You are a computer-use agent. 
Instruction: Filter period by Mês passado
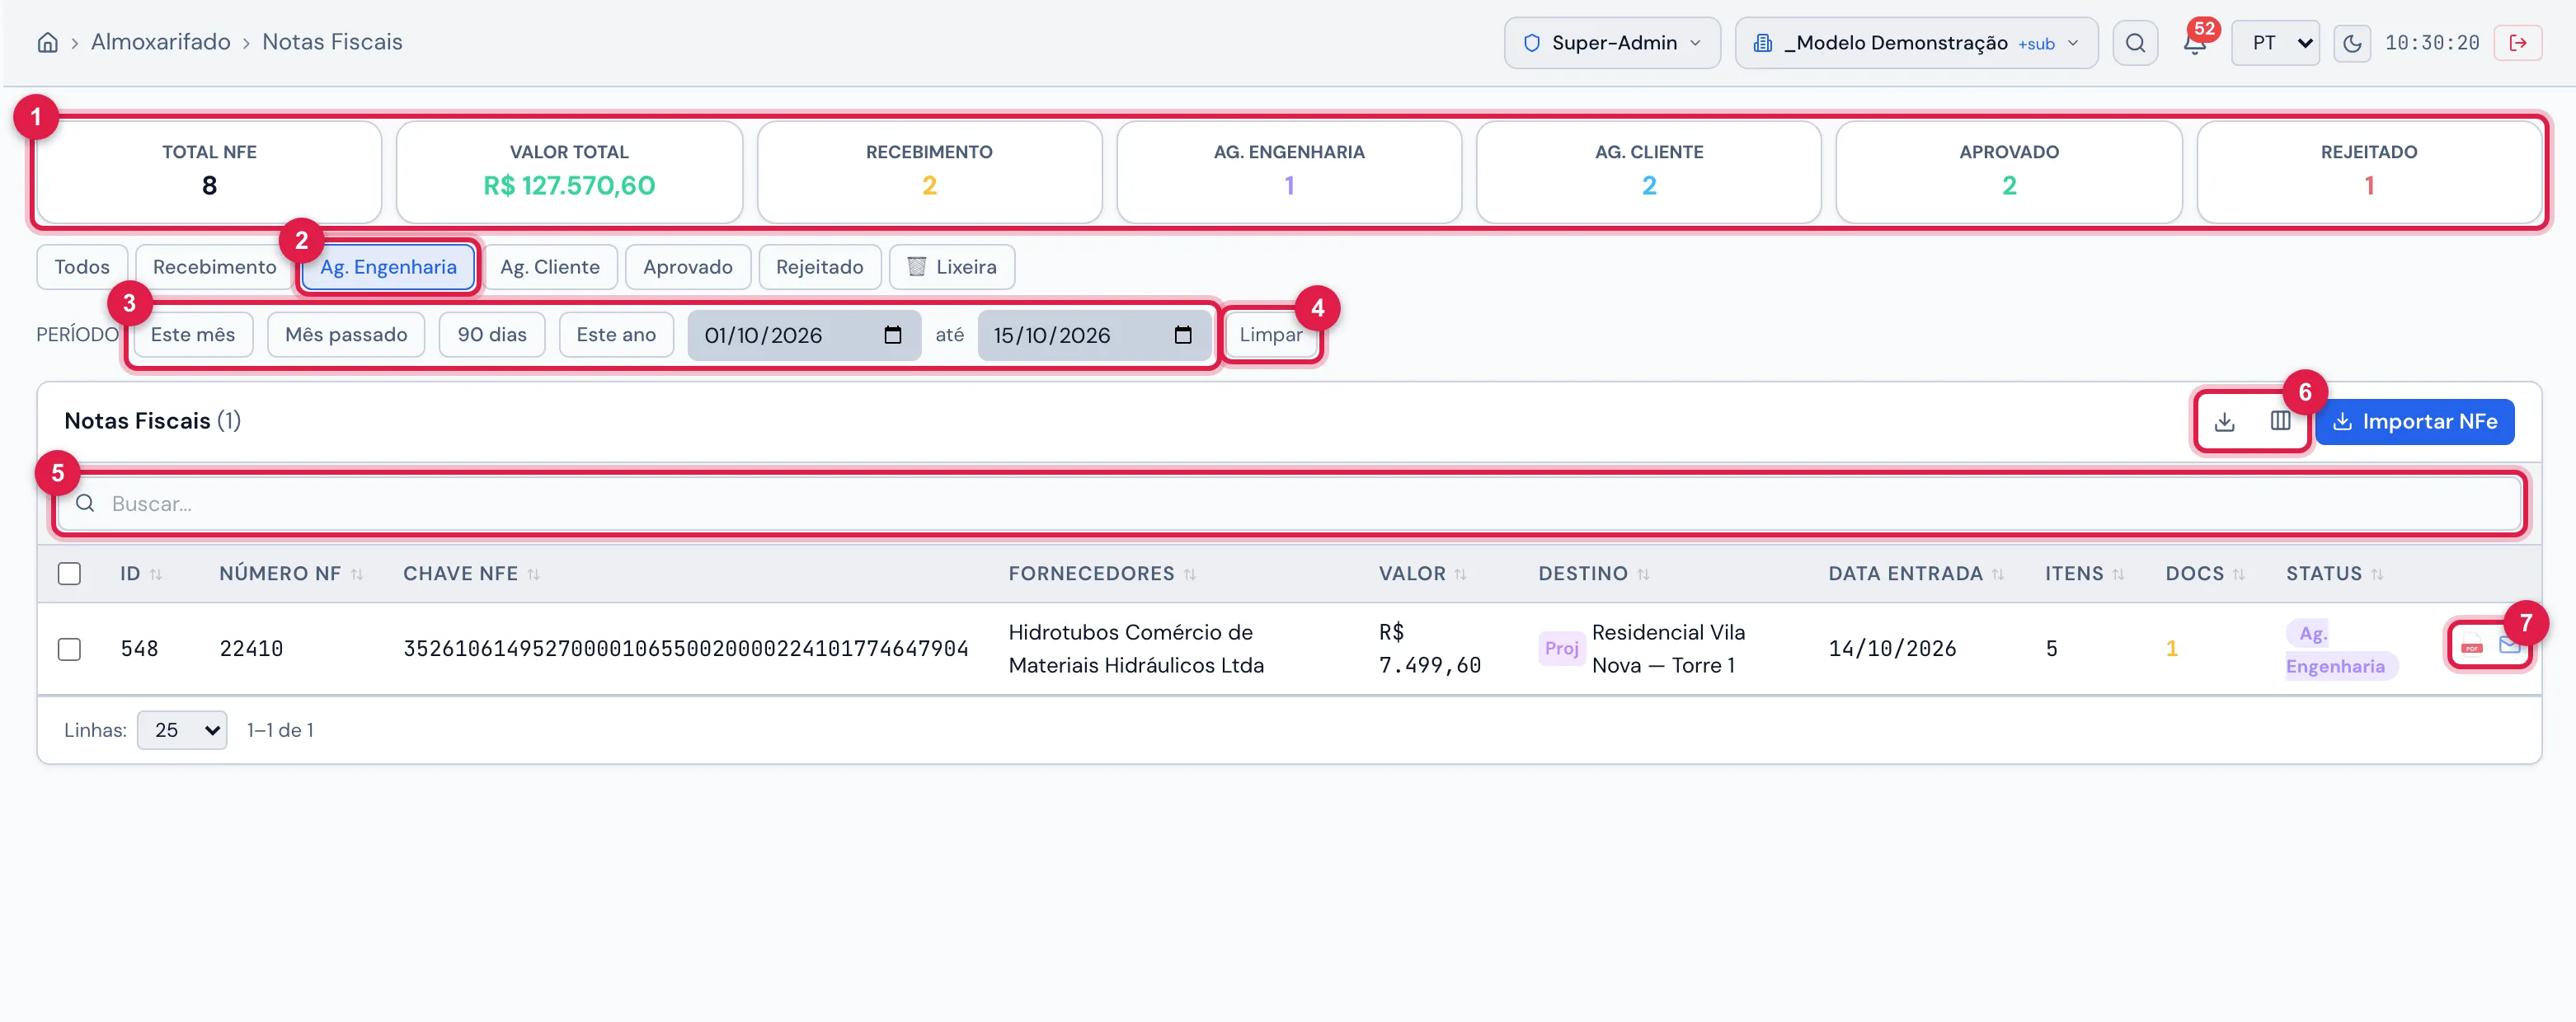point(346,335)
